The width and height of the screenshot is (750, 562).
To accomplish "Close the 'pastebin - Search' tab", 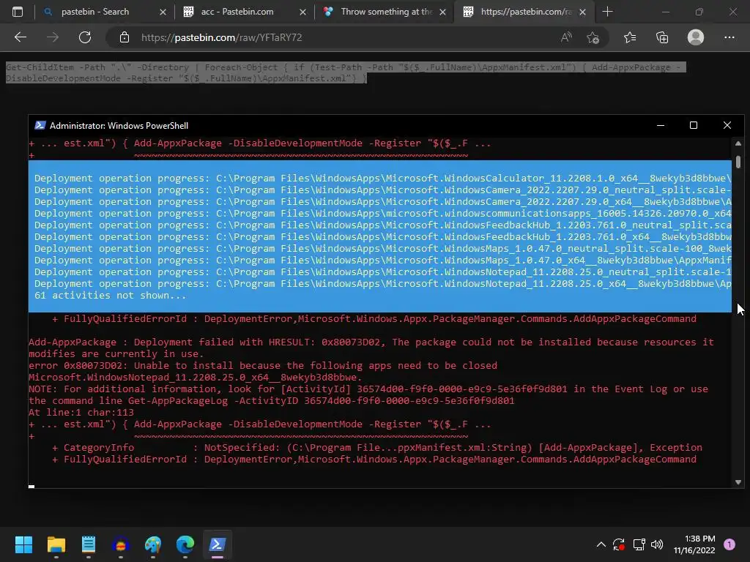I will click(x=163, y=12).
